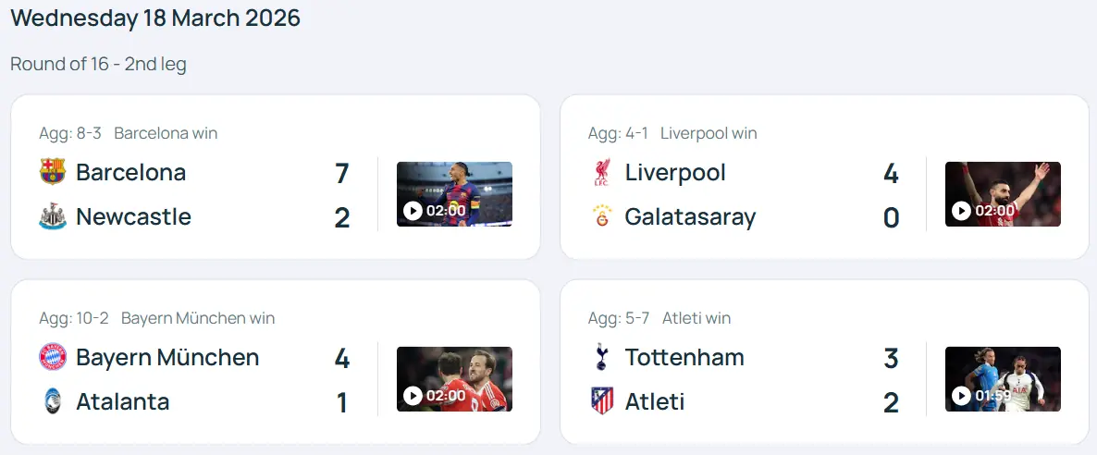Click the Galatasaray club crest icon

pos(602,216)
